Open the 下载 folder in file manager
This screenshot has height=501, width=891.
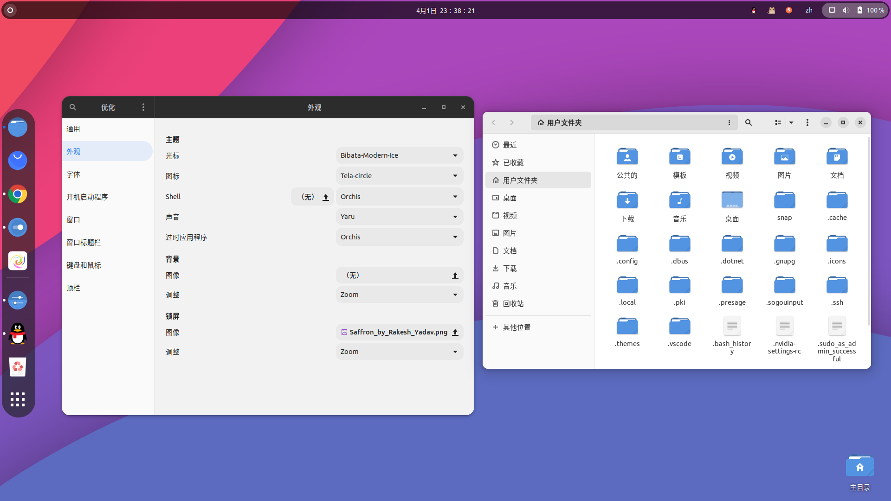627,200
